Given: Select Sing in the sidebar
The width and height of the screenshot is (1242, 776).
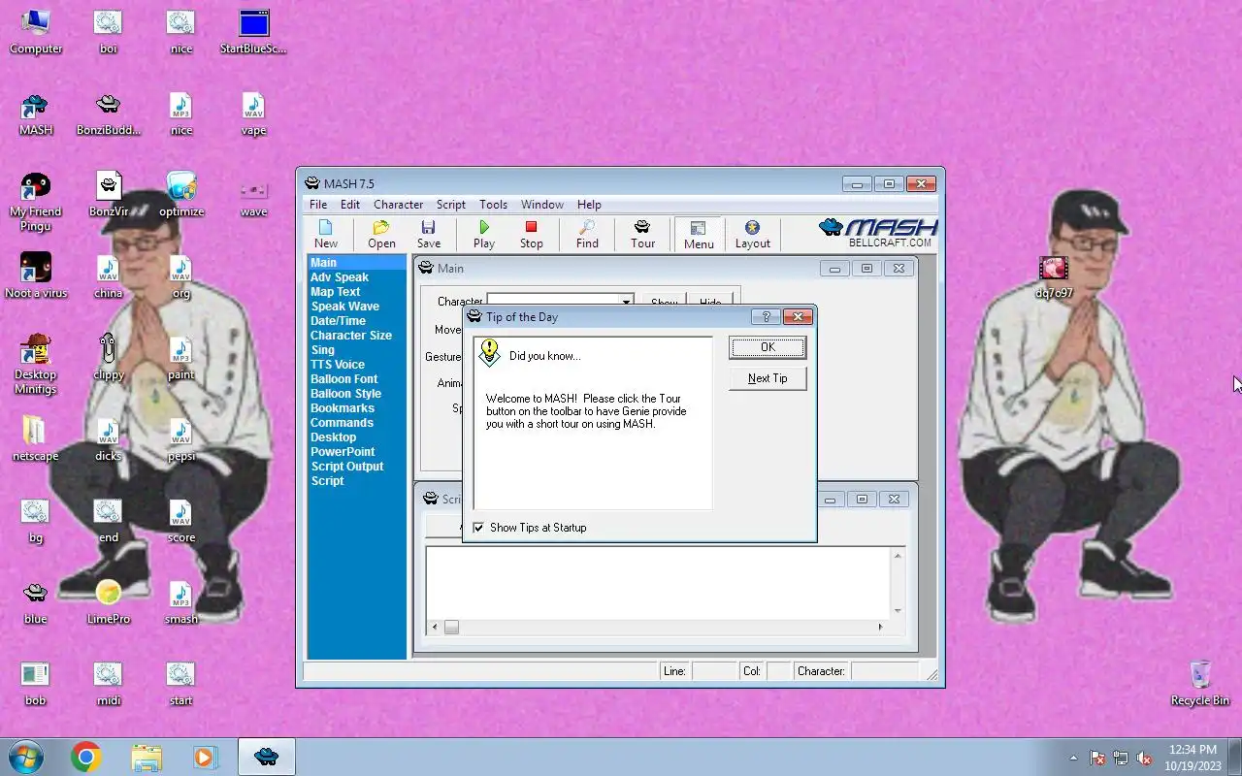Looking at the screenshot, I should (323, 350).
